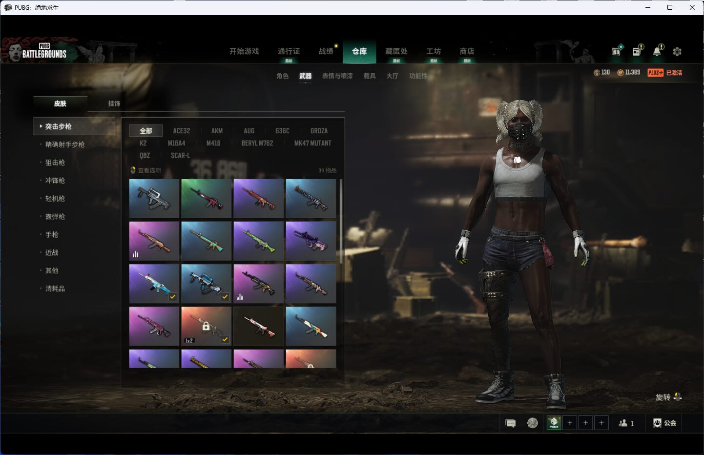The width and height of the screenshot is (704, 455).
Task: Filter skins by BERYL M762
Action: click(x=257, y=143)
